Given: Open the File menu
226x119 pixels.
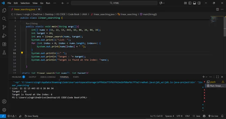Looking at the screenshot, I should coord(9,3).
